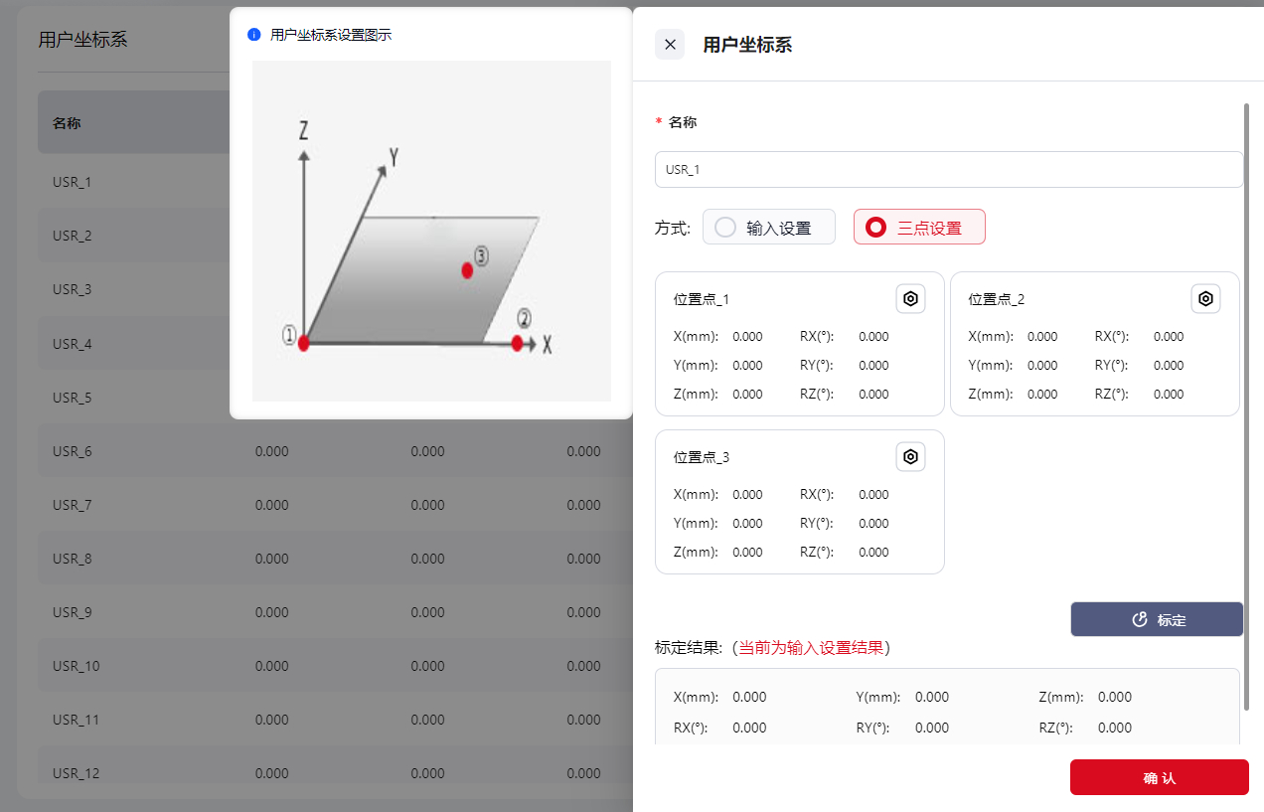
Task: Click the 标定 calibrate button
Action: [1157, 619]
